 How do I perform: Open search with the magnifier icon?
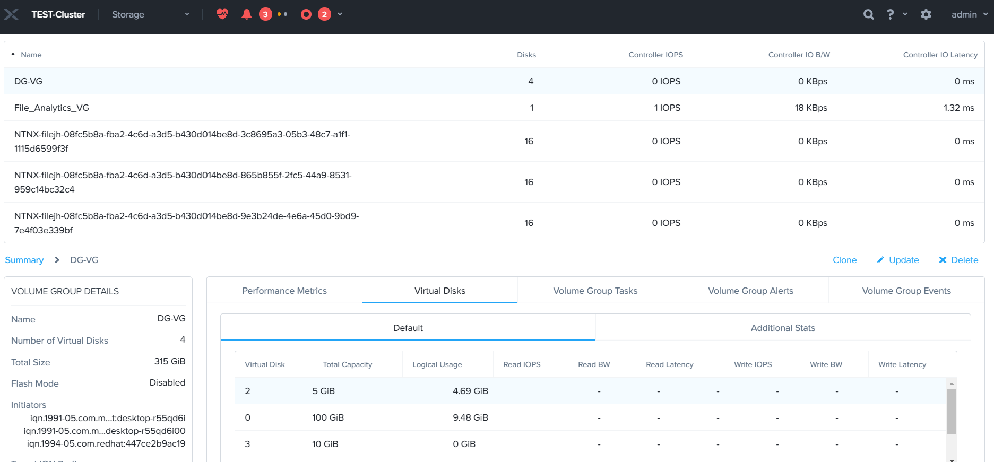(x=869, y=14)
